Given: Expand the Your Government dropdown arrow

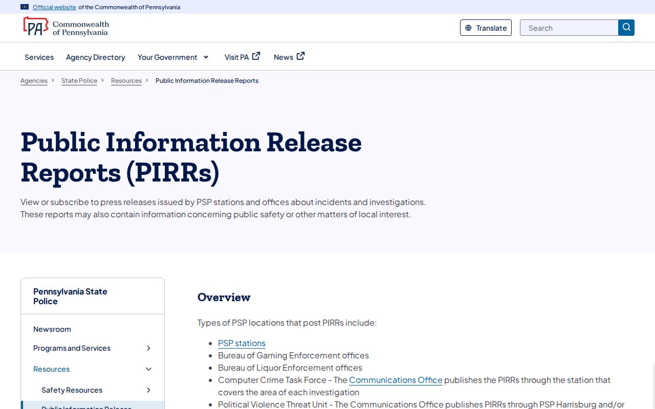Looking at the screenshot, I should pyautogui.click(x=206, y=57).
